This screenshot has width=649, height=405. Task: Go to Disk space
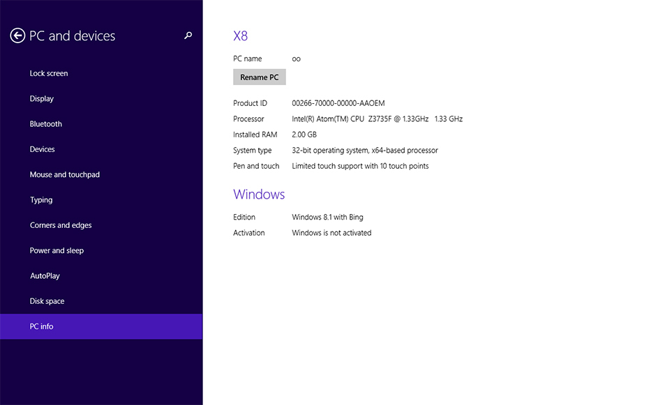(x=47, y=301)
